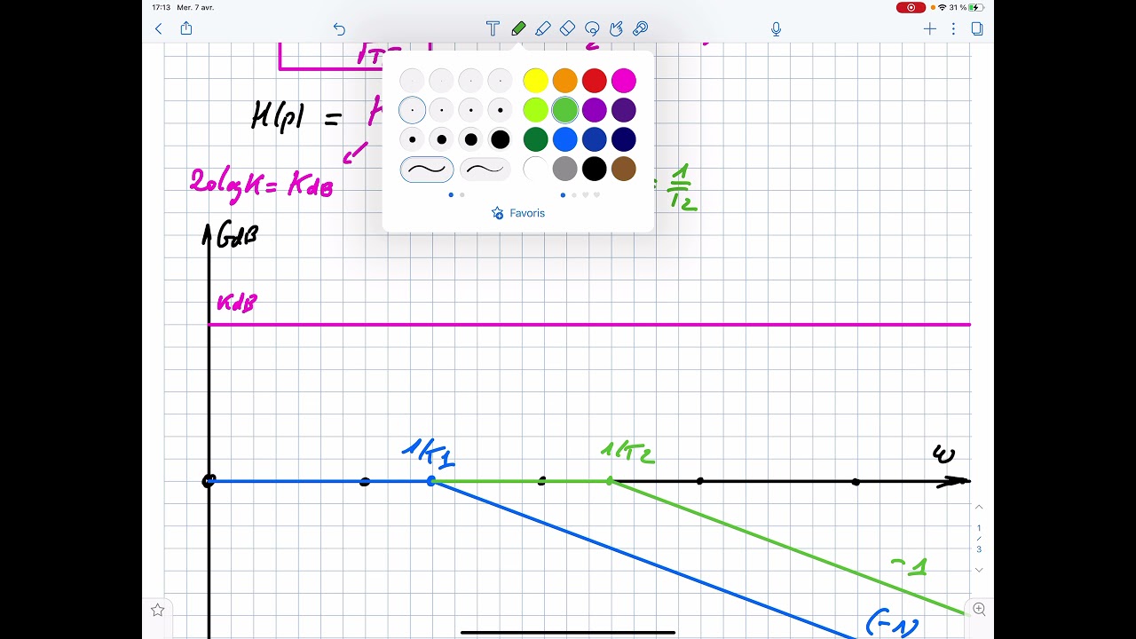Pick the magenta color swatch
Viewport: 1136px width, 639px height.
click(x=624, y=81)
